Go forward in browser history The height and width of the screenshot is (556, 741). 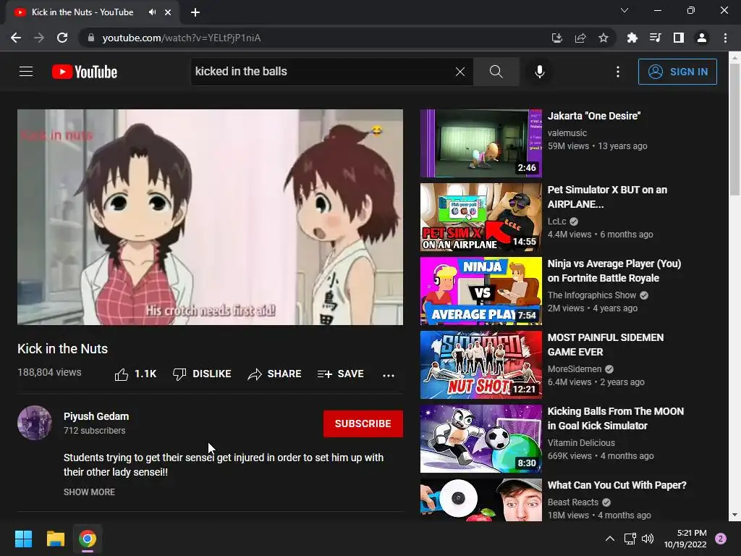(x=39, y=38)
